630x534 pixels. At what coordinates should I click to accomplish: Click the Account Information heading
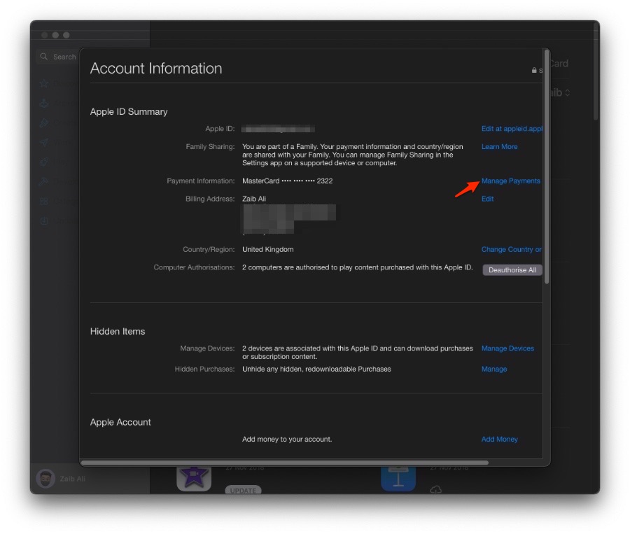[x=156, y=69]
